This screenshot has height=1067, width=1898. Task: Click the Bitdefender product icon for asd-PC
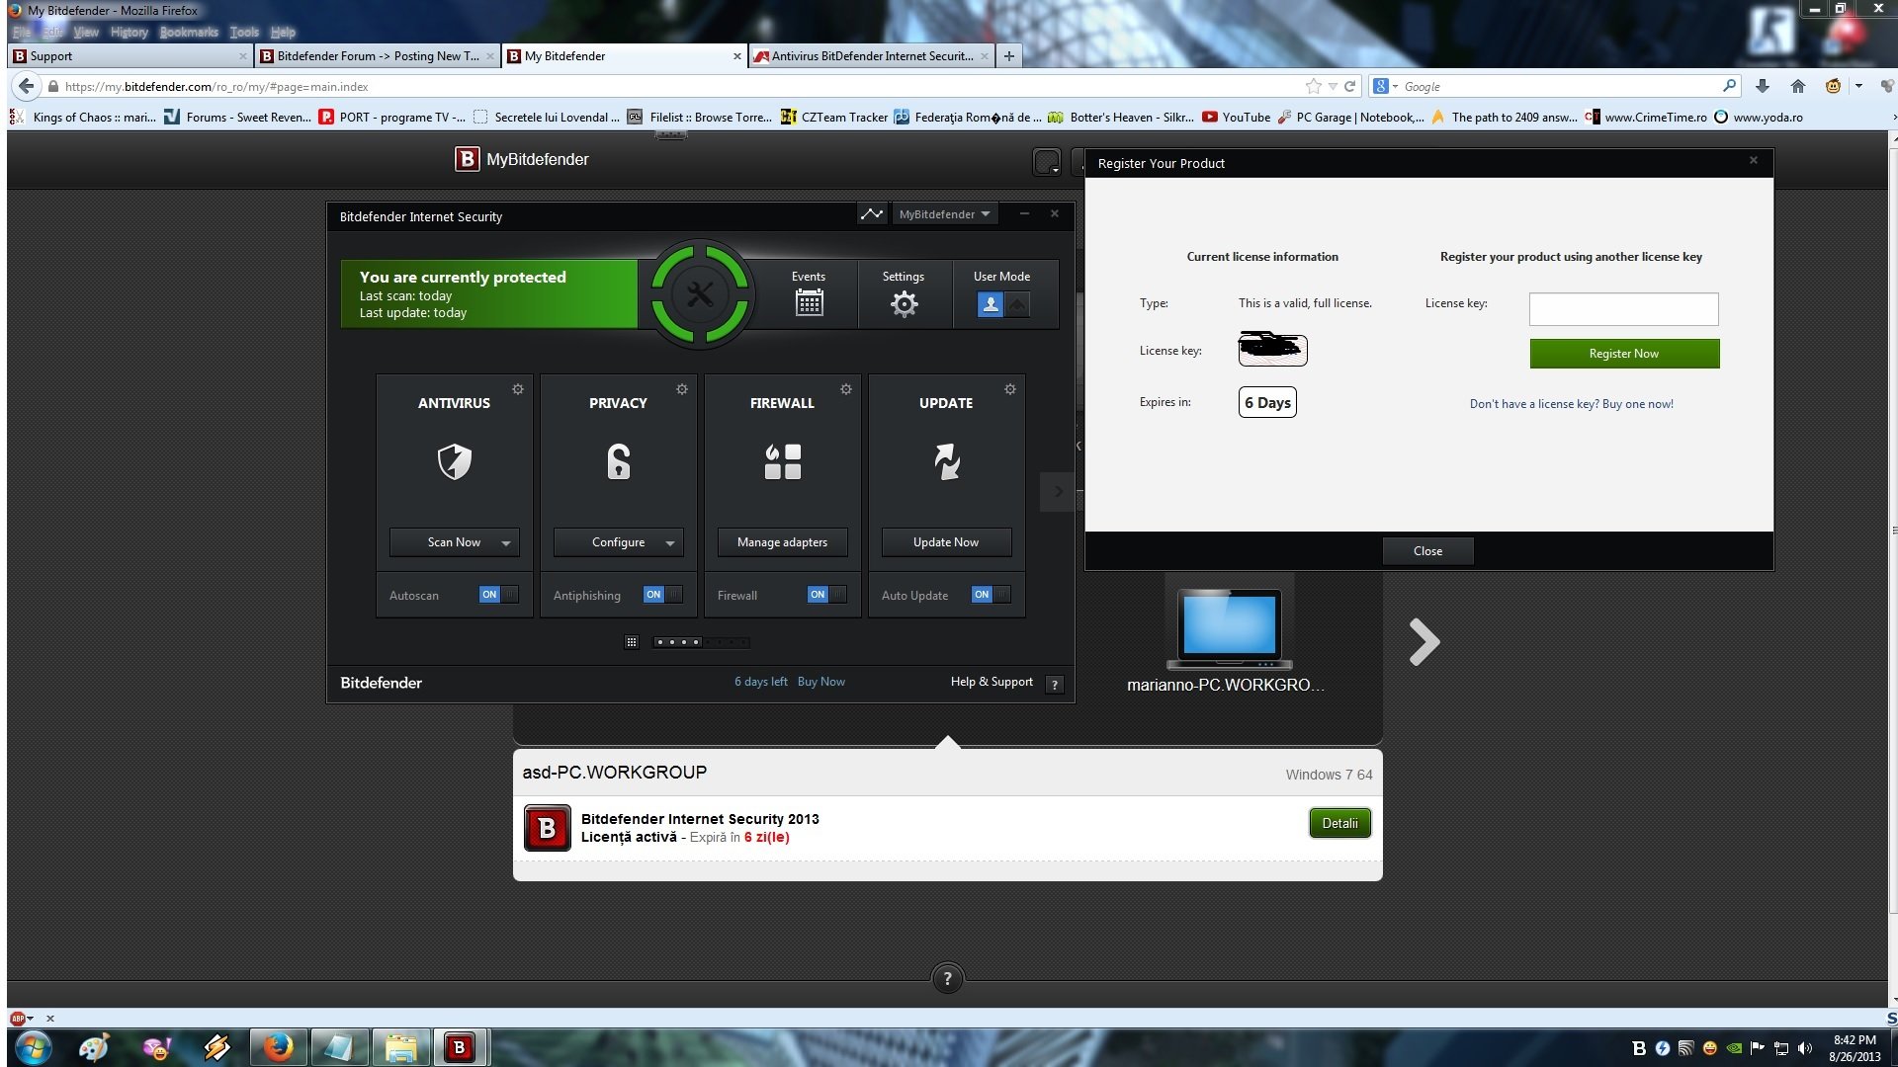pyautogui.click(x=547, y=828)
